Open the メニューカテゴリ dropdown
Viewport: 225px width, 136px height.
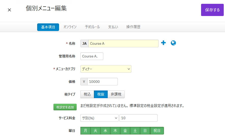[106, 69]
